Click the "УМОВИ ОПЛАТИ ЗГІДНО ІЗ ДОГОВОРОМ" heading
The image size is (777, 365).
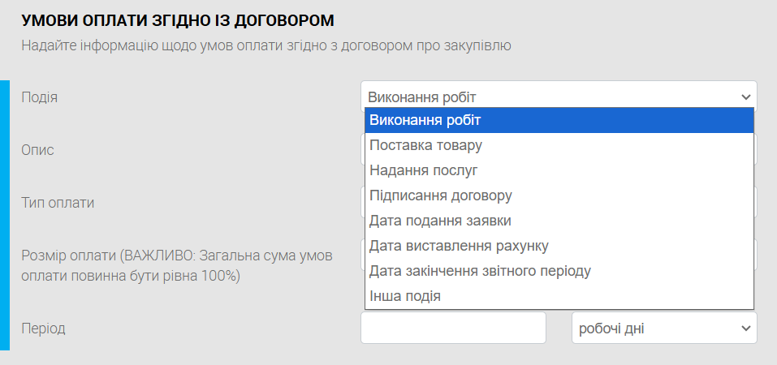tap(178, 20)
